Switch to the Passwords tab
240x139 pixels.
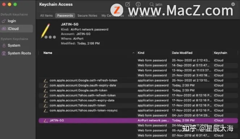(x=65, y=16)
